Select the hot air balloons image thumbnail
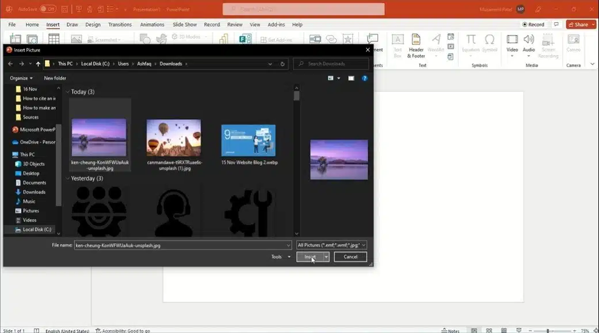Screen dimensions: 599x333 174,138
